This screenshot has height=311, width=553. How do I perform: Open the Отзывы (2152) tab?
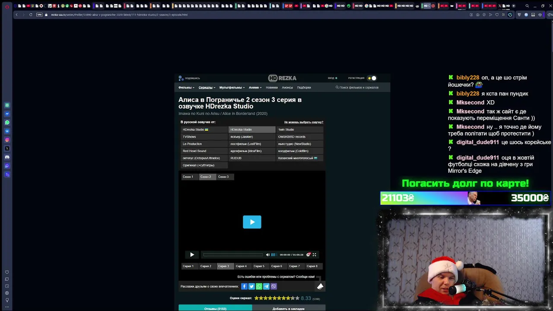pos(215,308)
